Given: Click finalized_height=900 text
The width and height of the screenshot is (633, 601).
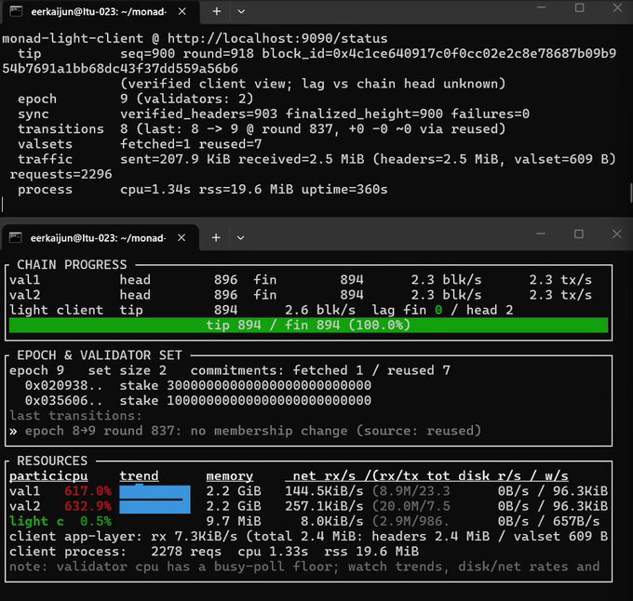Looking at the screenshot, I should coord(364,114).
